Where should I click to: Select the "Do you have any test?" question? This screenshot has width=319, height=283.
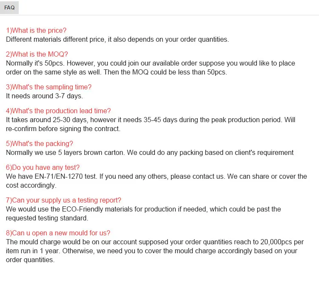click(x=43, y=168)
